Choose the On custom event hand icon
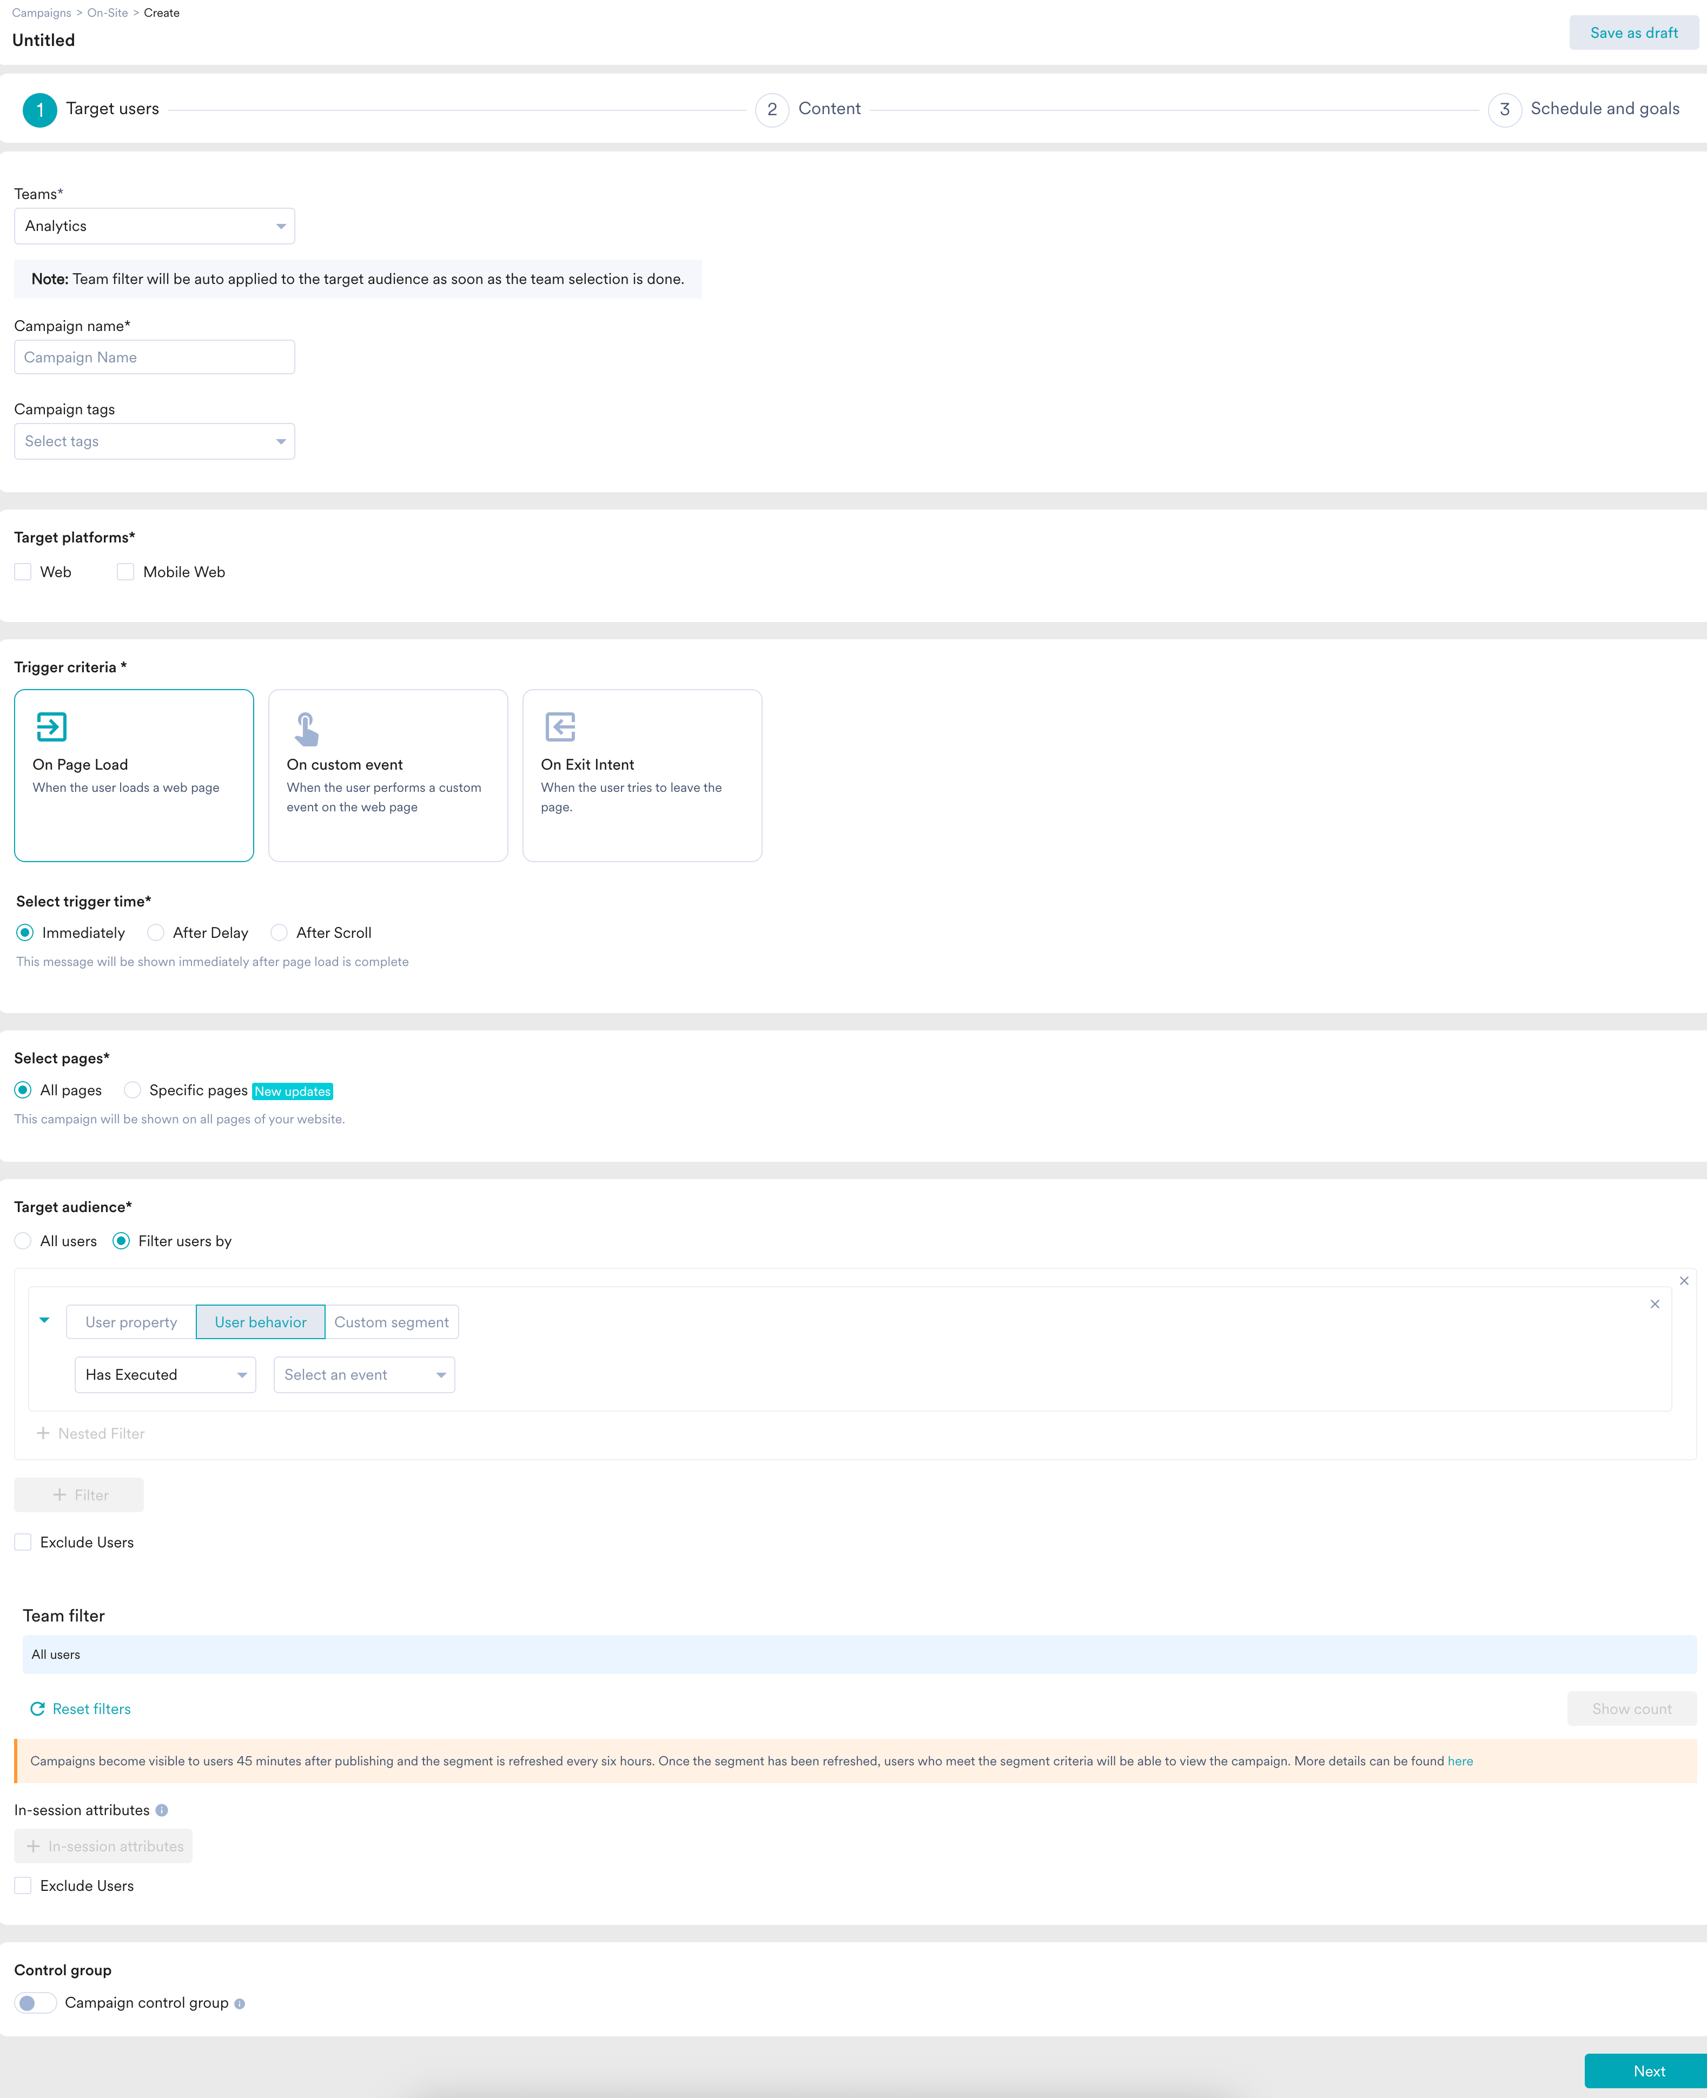Screen dimensions: 1707x2098 (x=306, y=729)
